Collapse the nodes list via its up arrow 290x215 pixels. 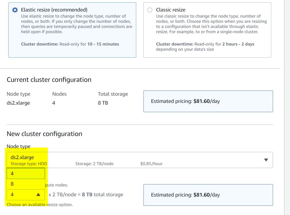point(38,195)
